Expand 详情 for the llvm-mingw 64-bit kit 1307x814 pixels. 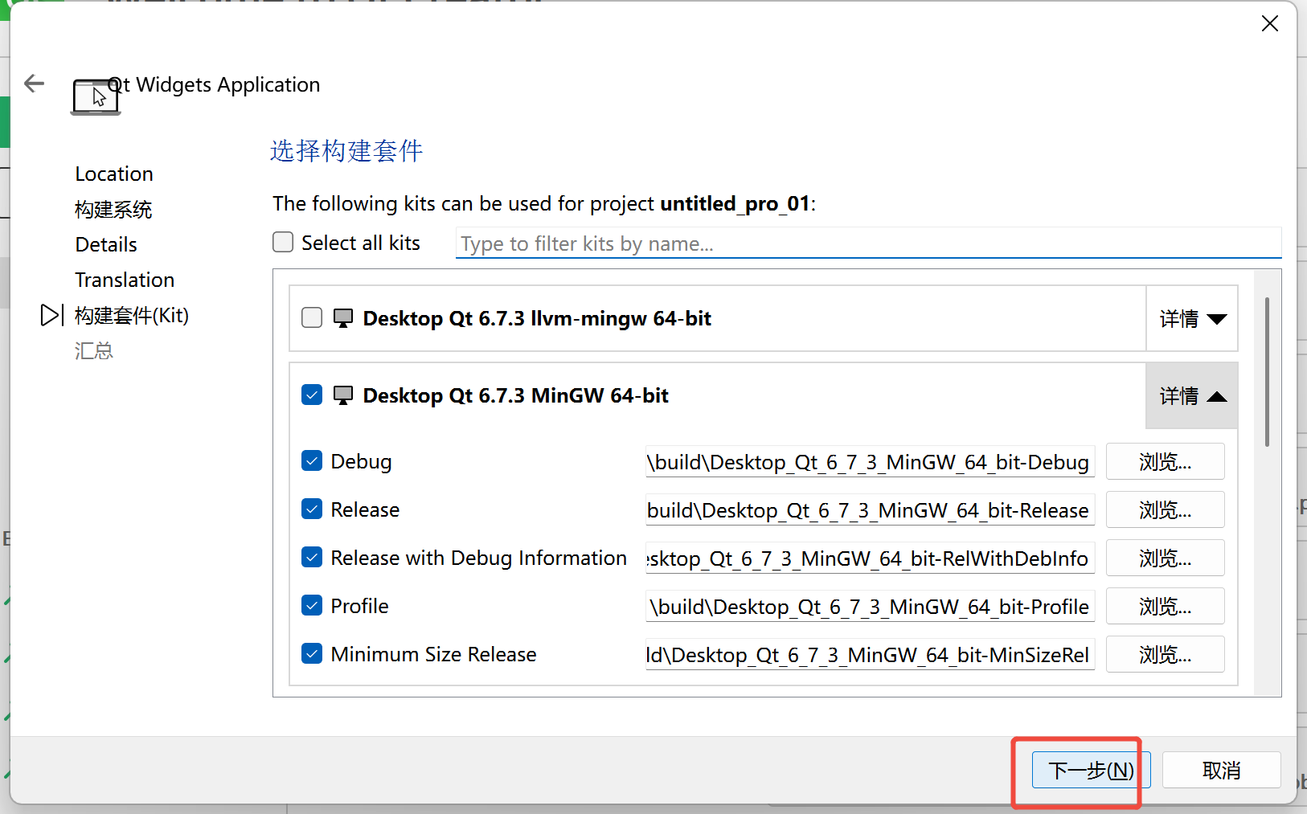click(x=1192, y=318)
